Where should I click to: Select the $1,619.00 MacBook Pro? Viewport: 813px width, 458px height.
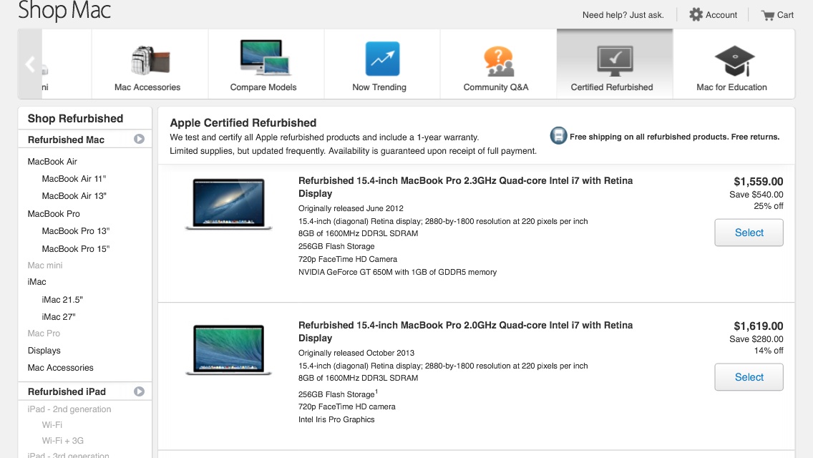[749, 377]
